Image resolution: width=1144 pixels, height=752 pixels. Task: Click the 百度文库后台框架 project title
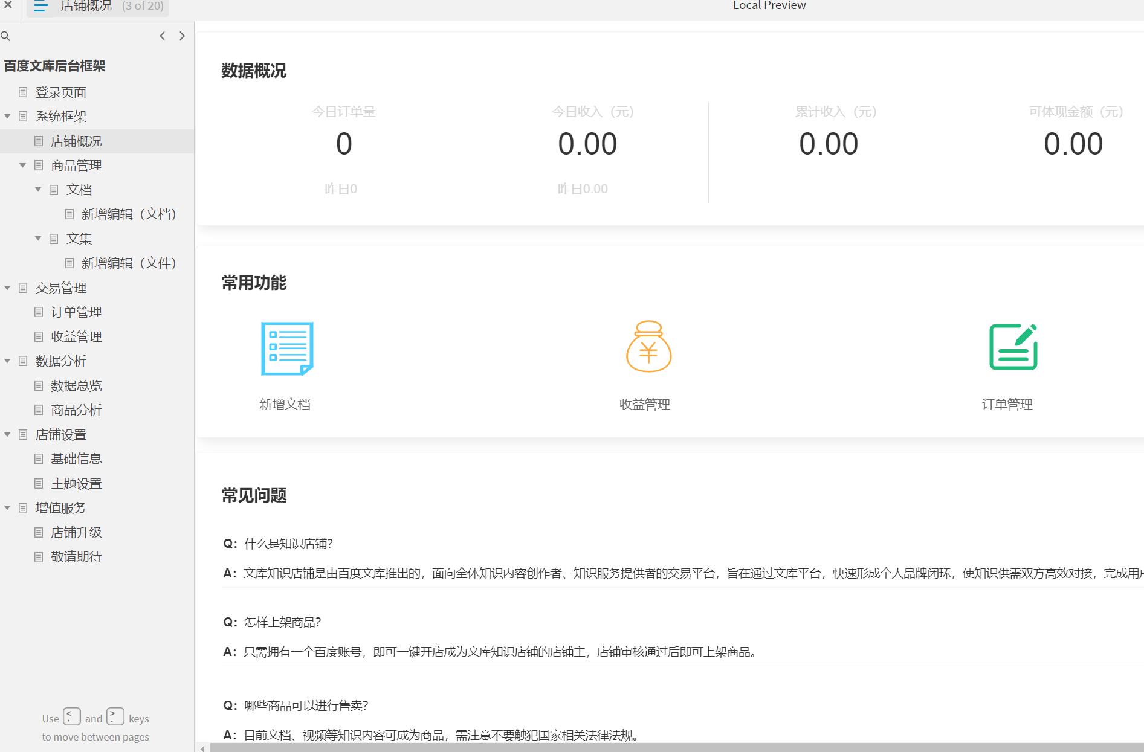coord(54,66)
